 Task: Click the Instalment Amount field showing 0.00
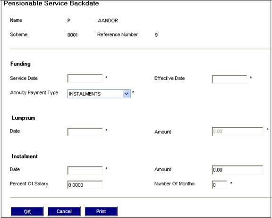pyautogui.click(x=238, y=170)
